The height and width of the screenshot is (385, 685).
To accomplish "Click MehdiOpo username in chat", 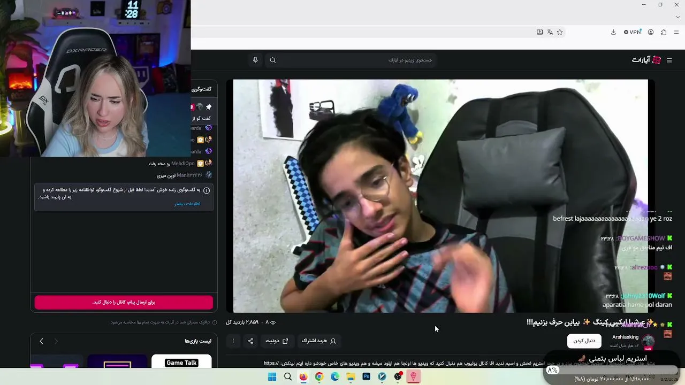I will click(183, 164).
